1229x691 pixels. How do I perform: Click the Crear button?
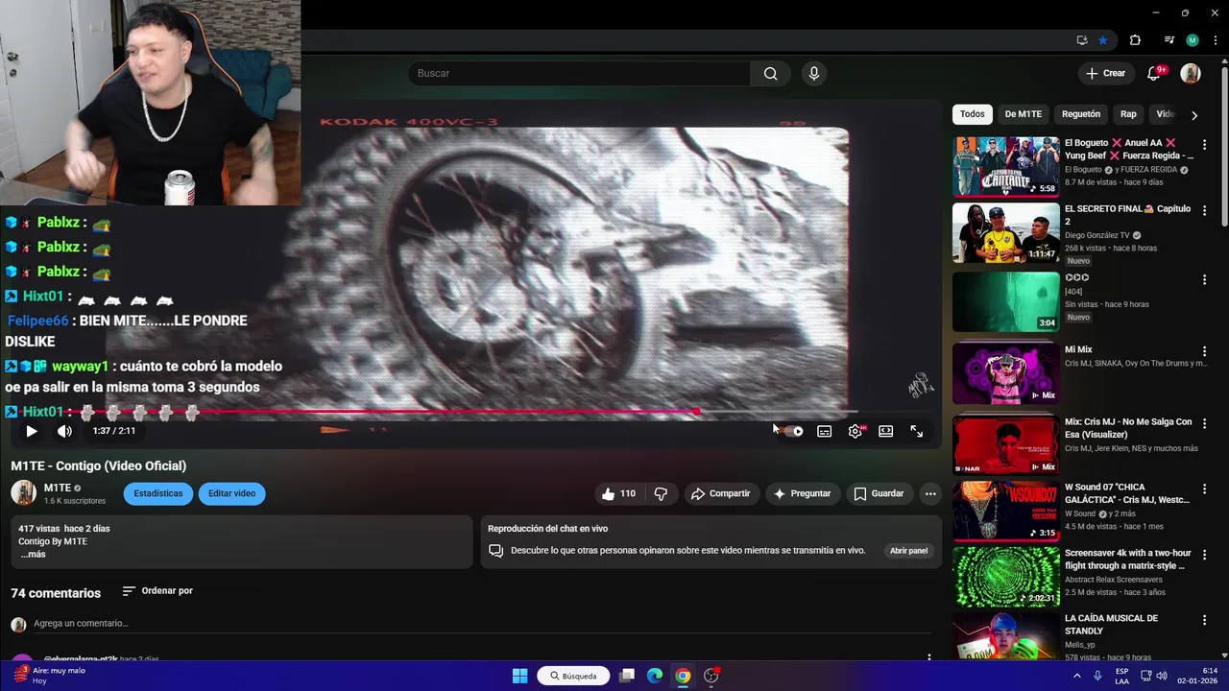[1105, 74]
